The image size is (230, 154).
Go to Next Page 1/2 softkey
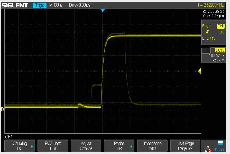pyautogui.click(x=185, y=146)
